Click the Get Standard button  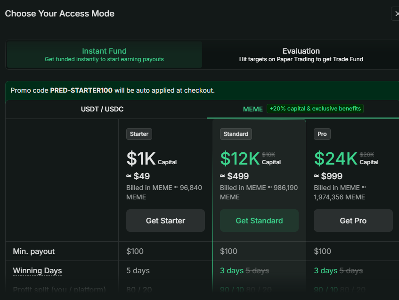point(259,221)
